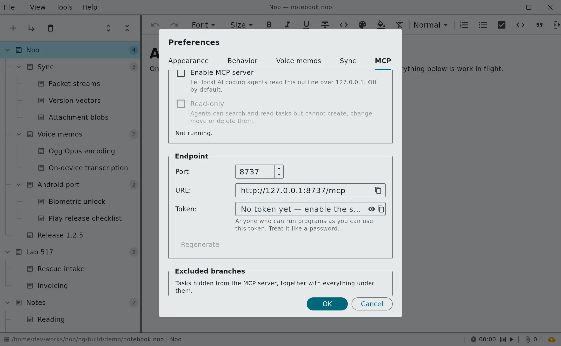Switch to the Voice memos preferences tab

tap(299, 61)
